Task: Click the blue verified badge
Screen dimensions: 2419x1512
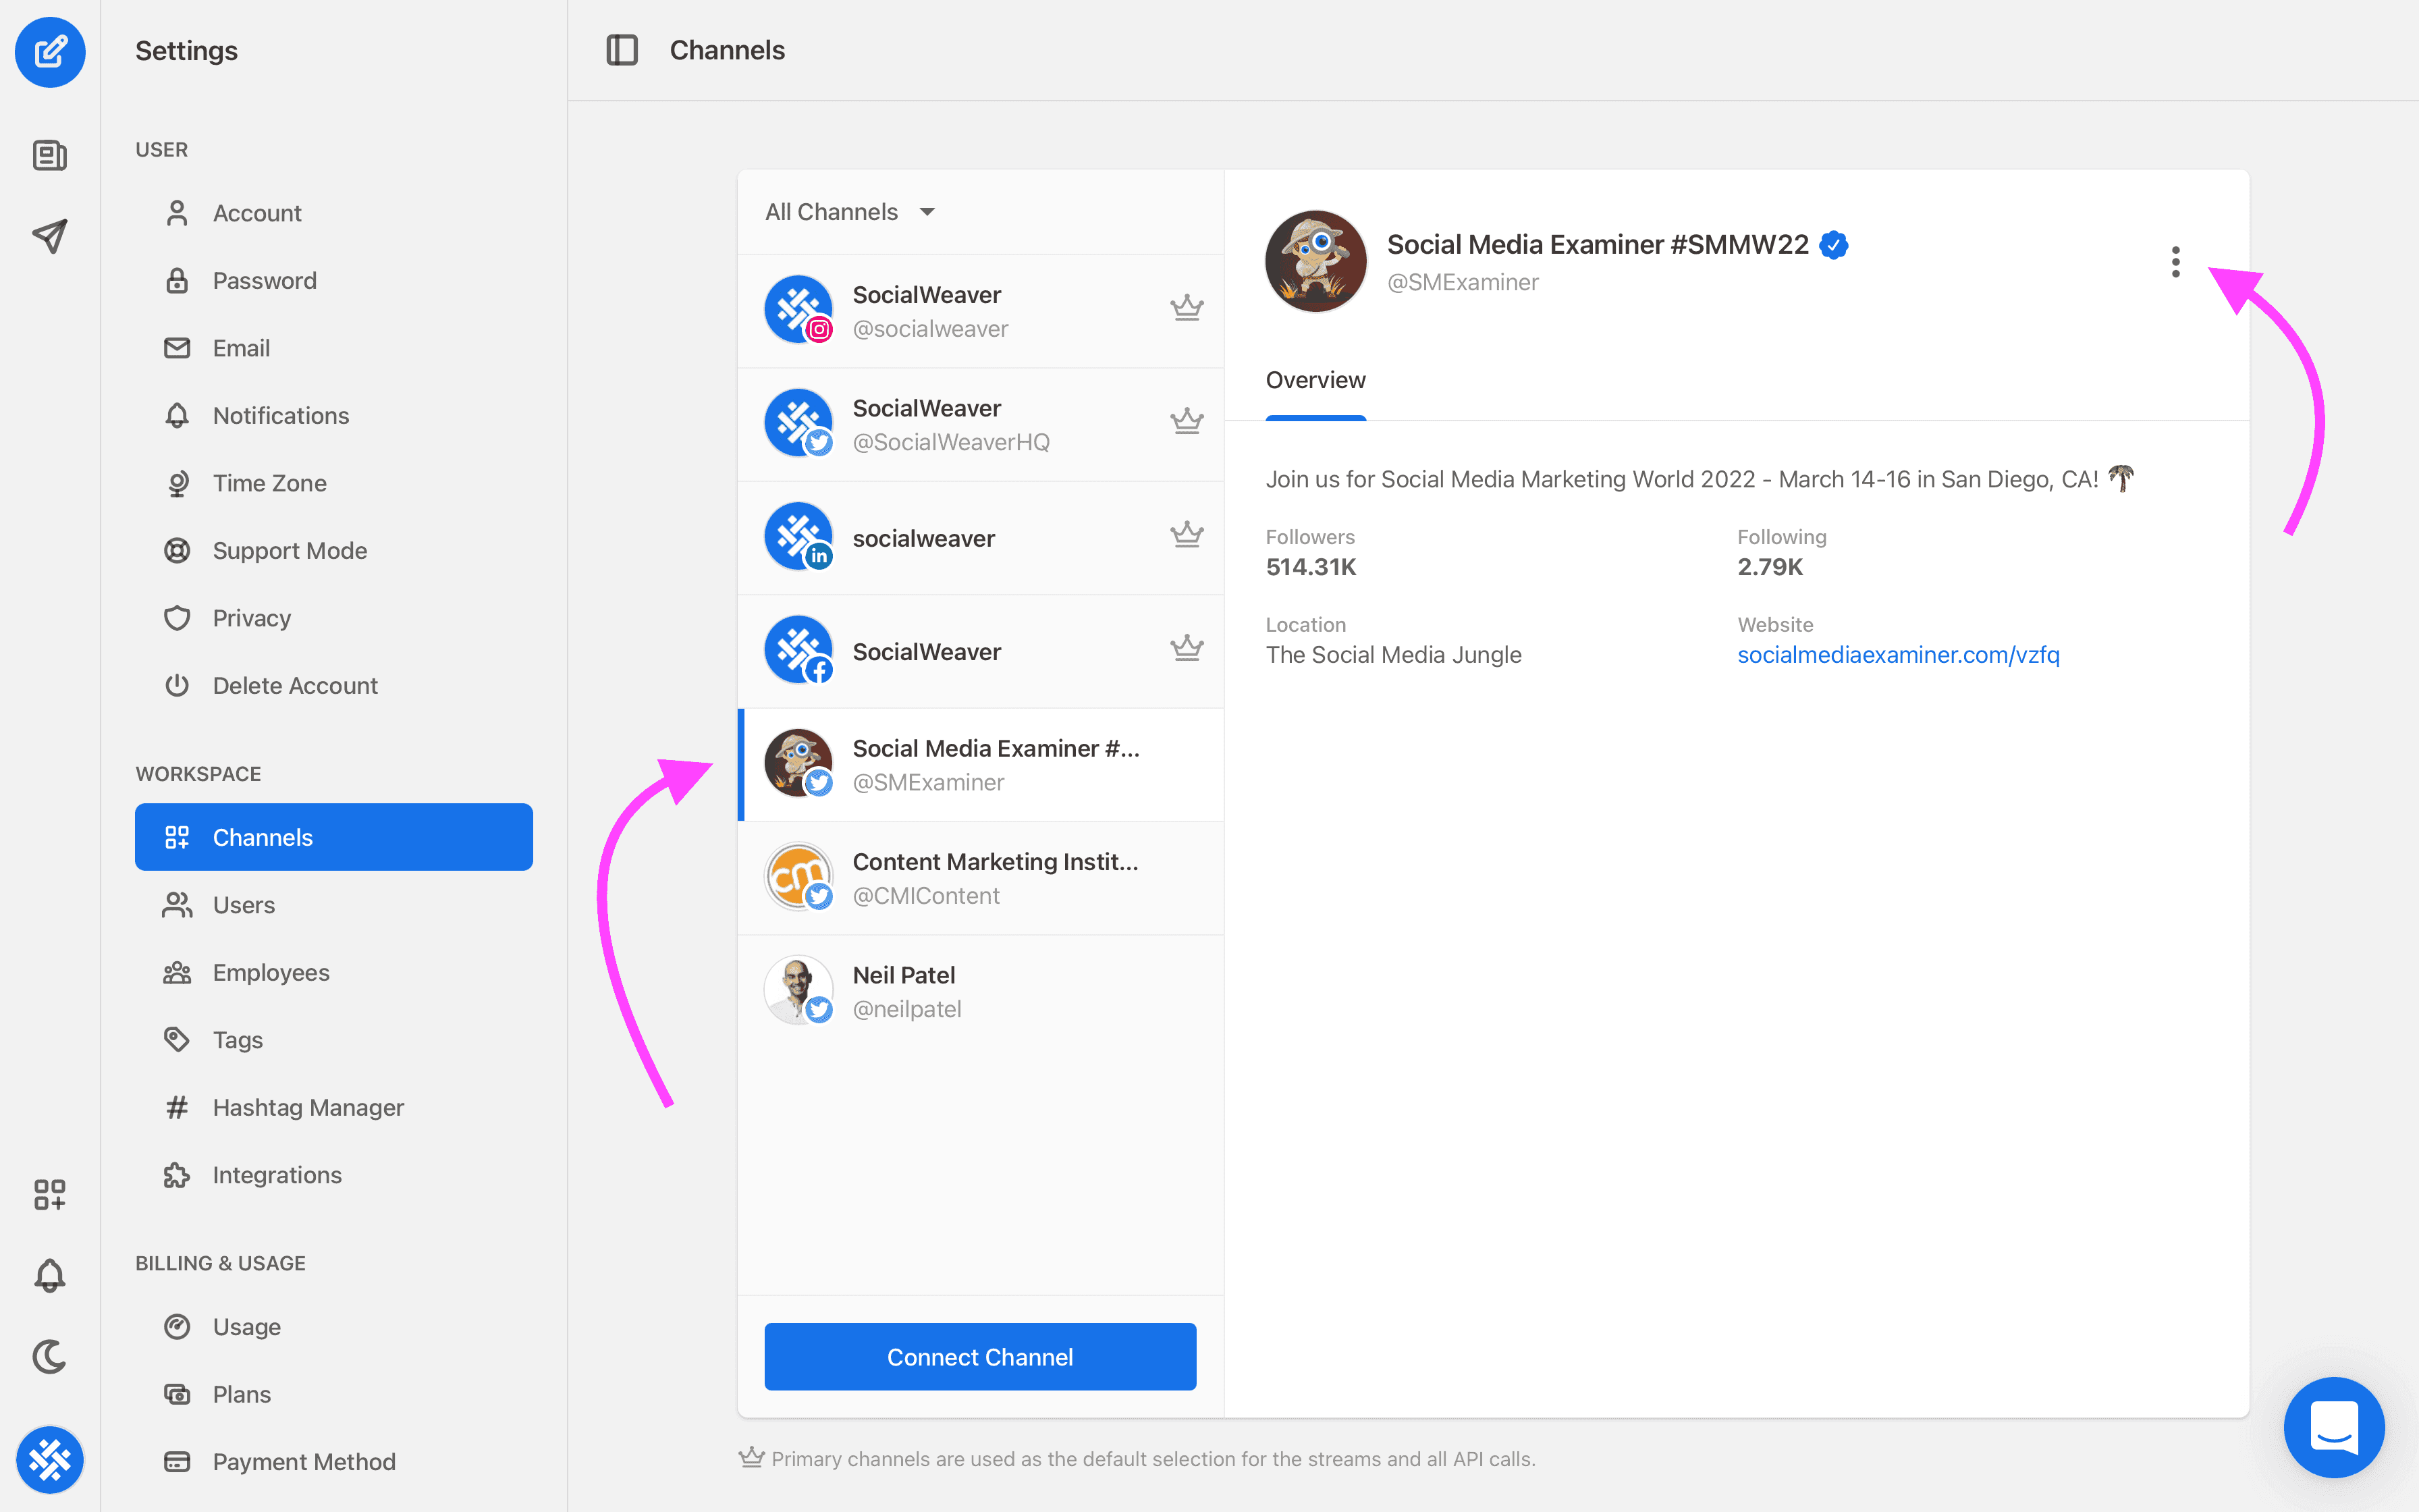Action: point(1833,245)
